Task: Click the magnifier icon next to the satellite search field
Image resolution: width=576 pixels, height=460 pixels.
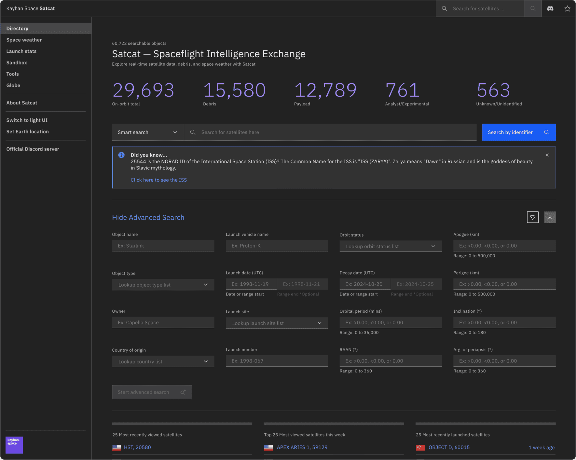Action: (x=193, y=132)
